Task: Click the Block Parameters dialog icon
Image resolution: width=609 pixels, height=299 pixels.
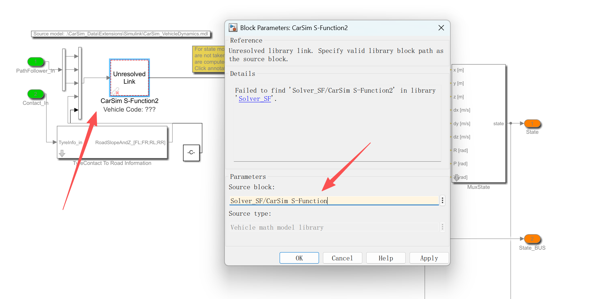Action: click(233, 28)
